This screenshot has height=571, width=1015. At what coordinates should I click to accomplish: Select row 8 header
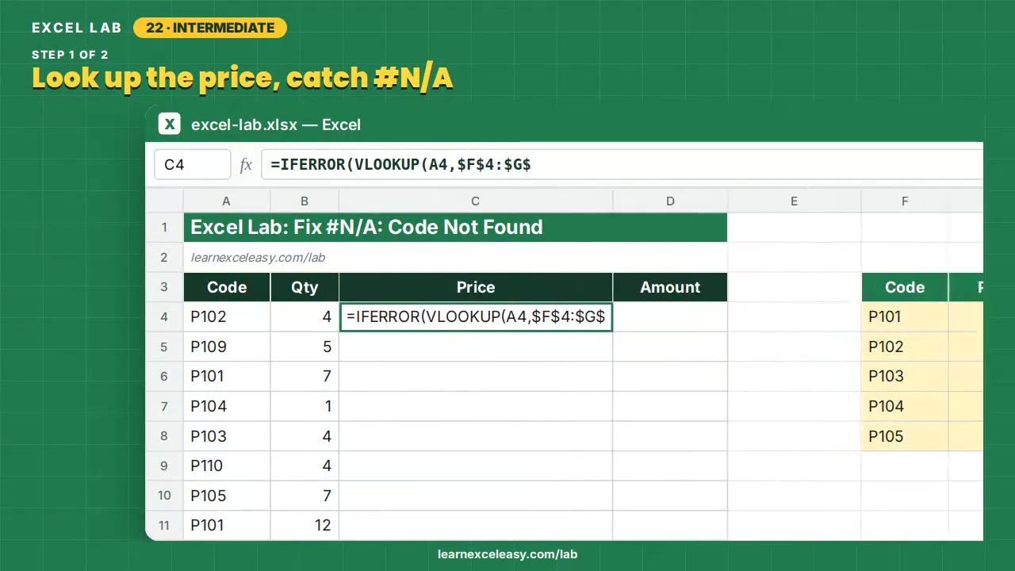pos(164,436)
